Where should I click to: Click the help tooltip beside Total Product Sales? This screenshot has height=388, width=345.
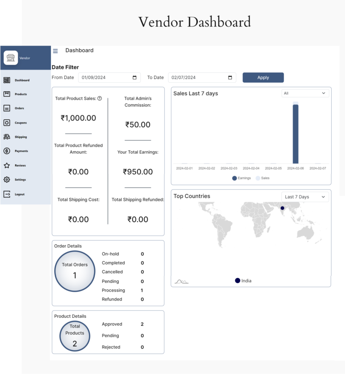click(99, 98)
